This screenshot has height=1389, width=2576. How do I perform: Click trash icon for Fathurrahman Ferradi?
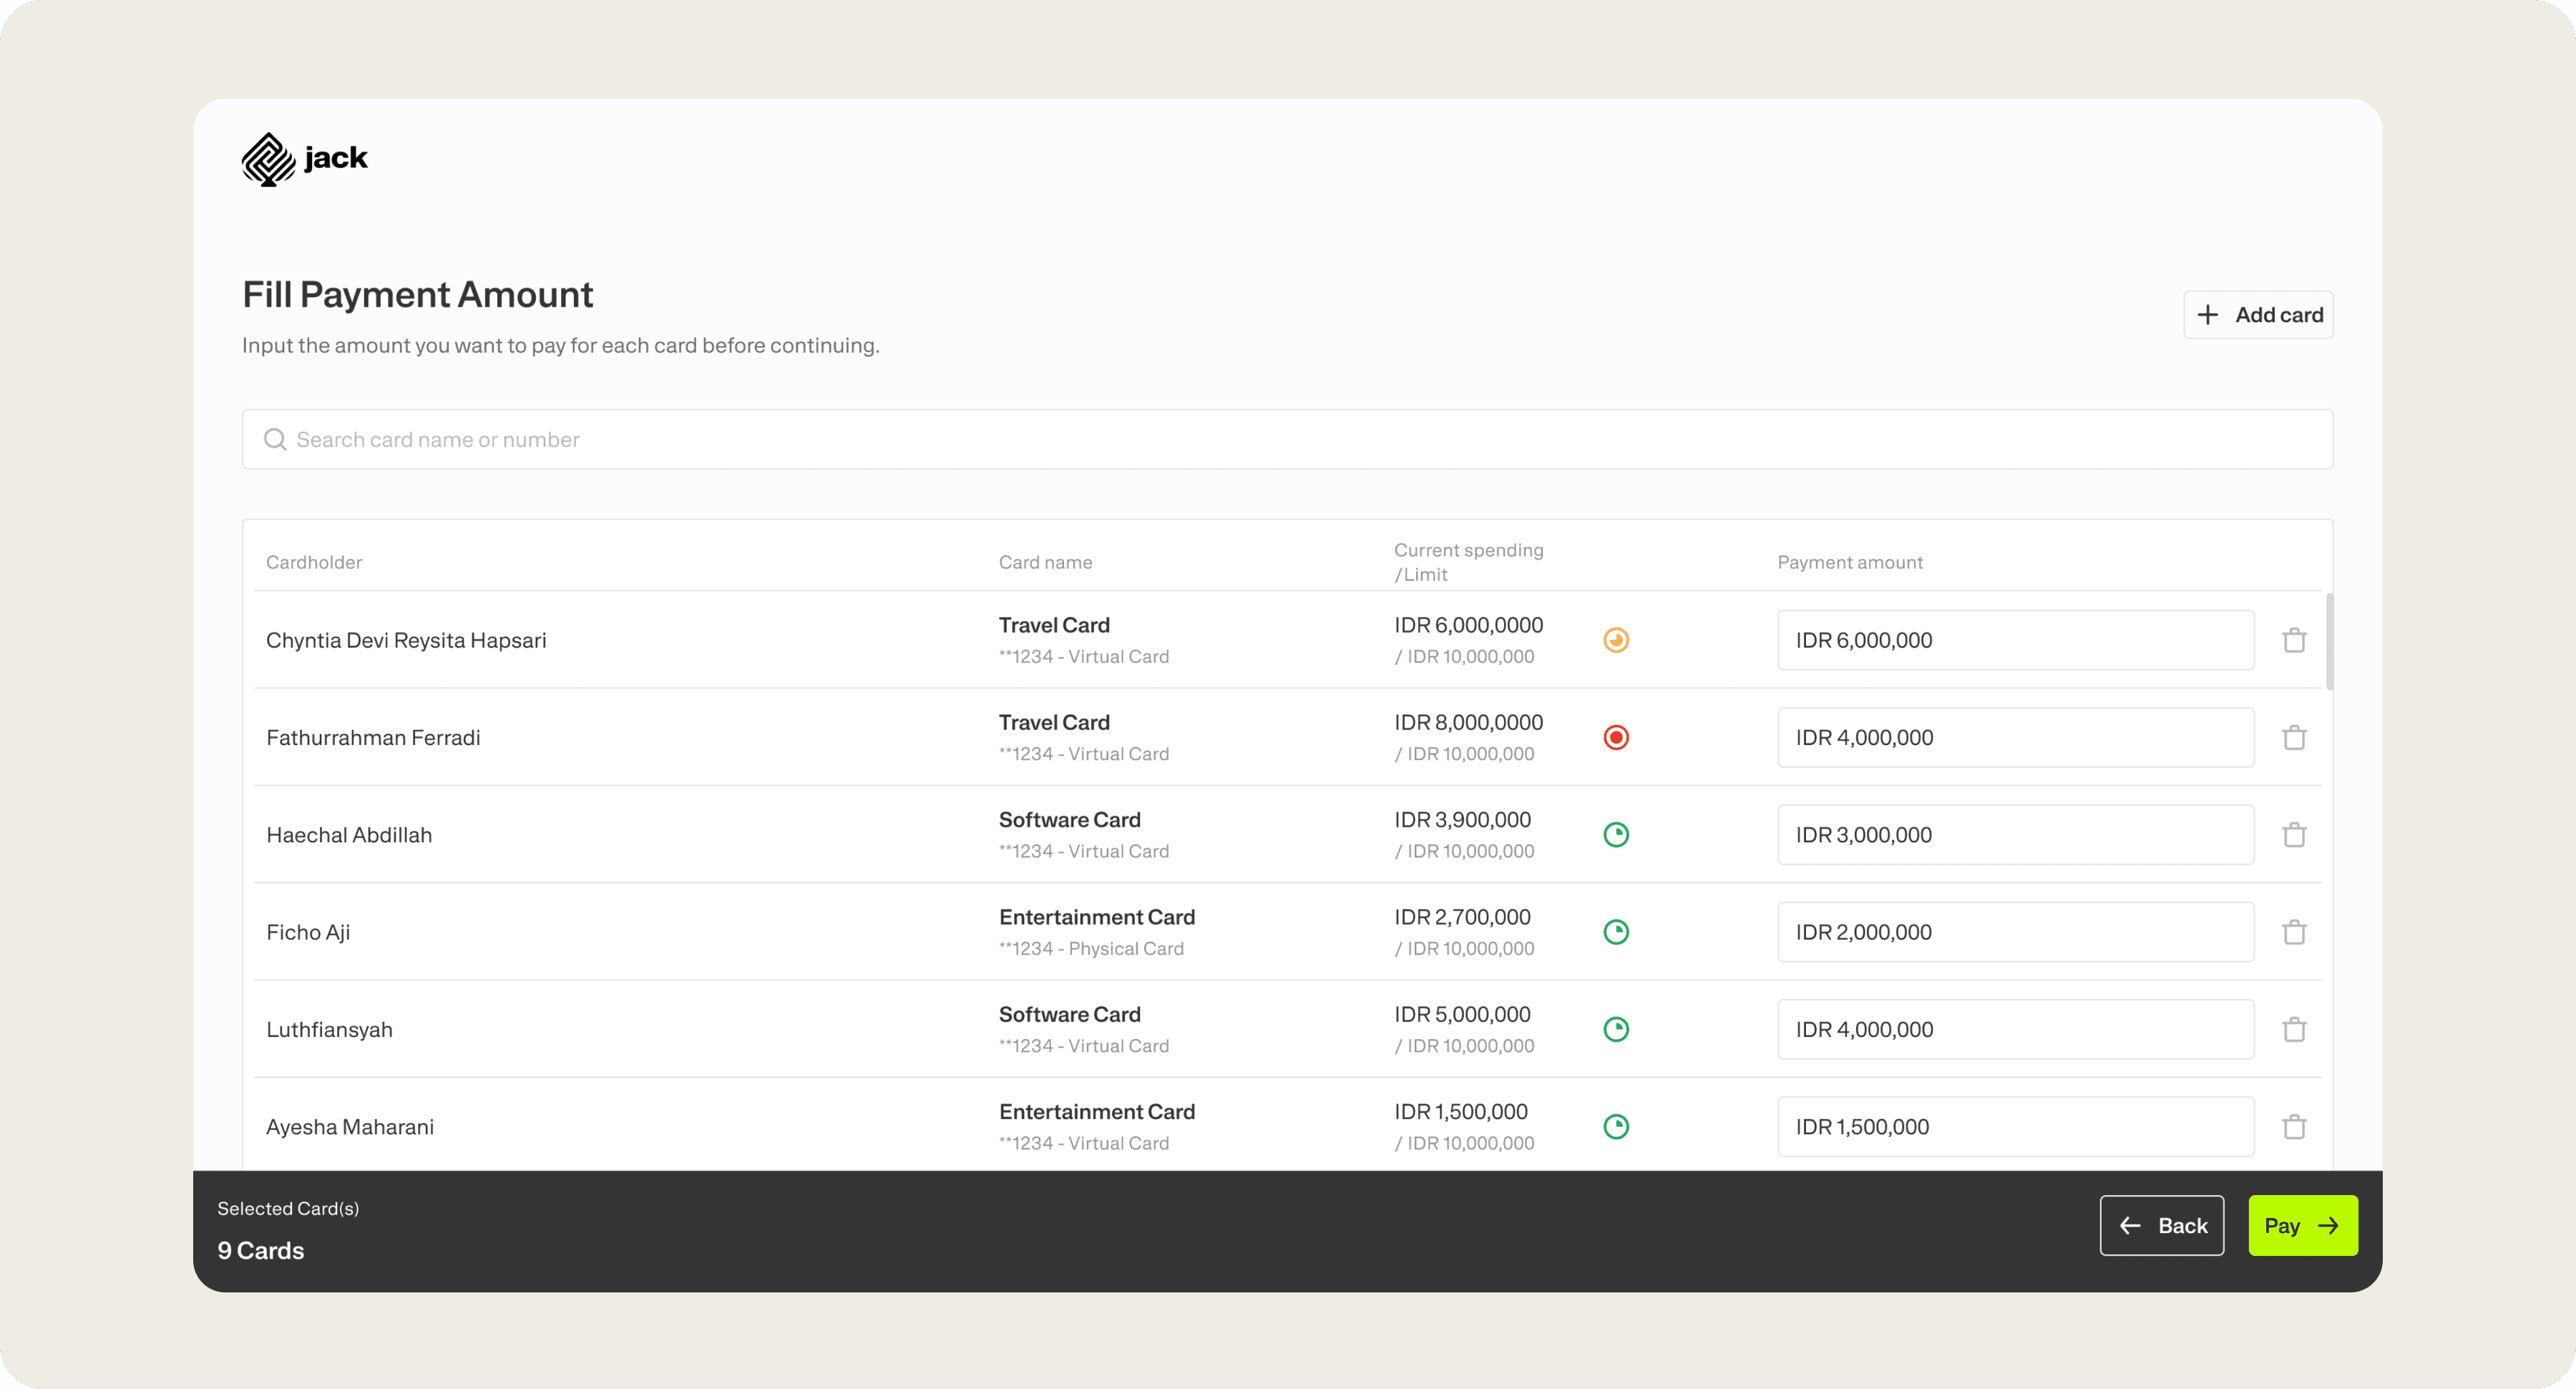2294,737
